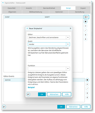Click the EVENT column header
The image size is (95, 113).
[24, 17]
